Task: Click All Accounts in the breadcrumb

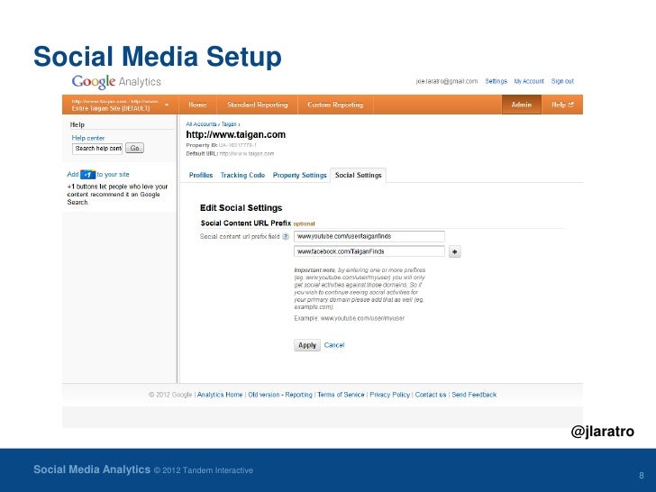Action: 201,124
